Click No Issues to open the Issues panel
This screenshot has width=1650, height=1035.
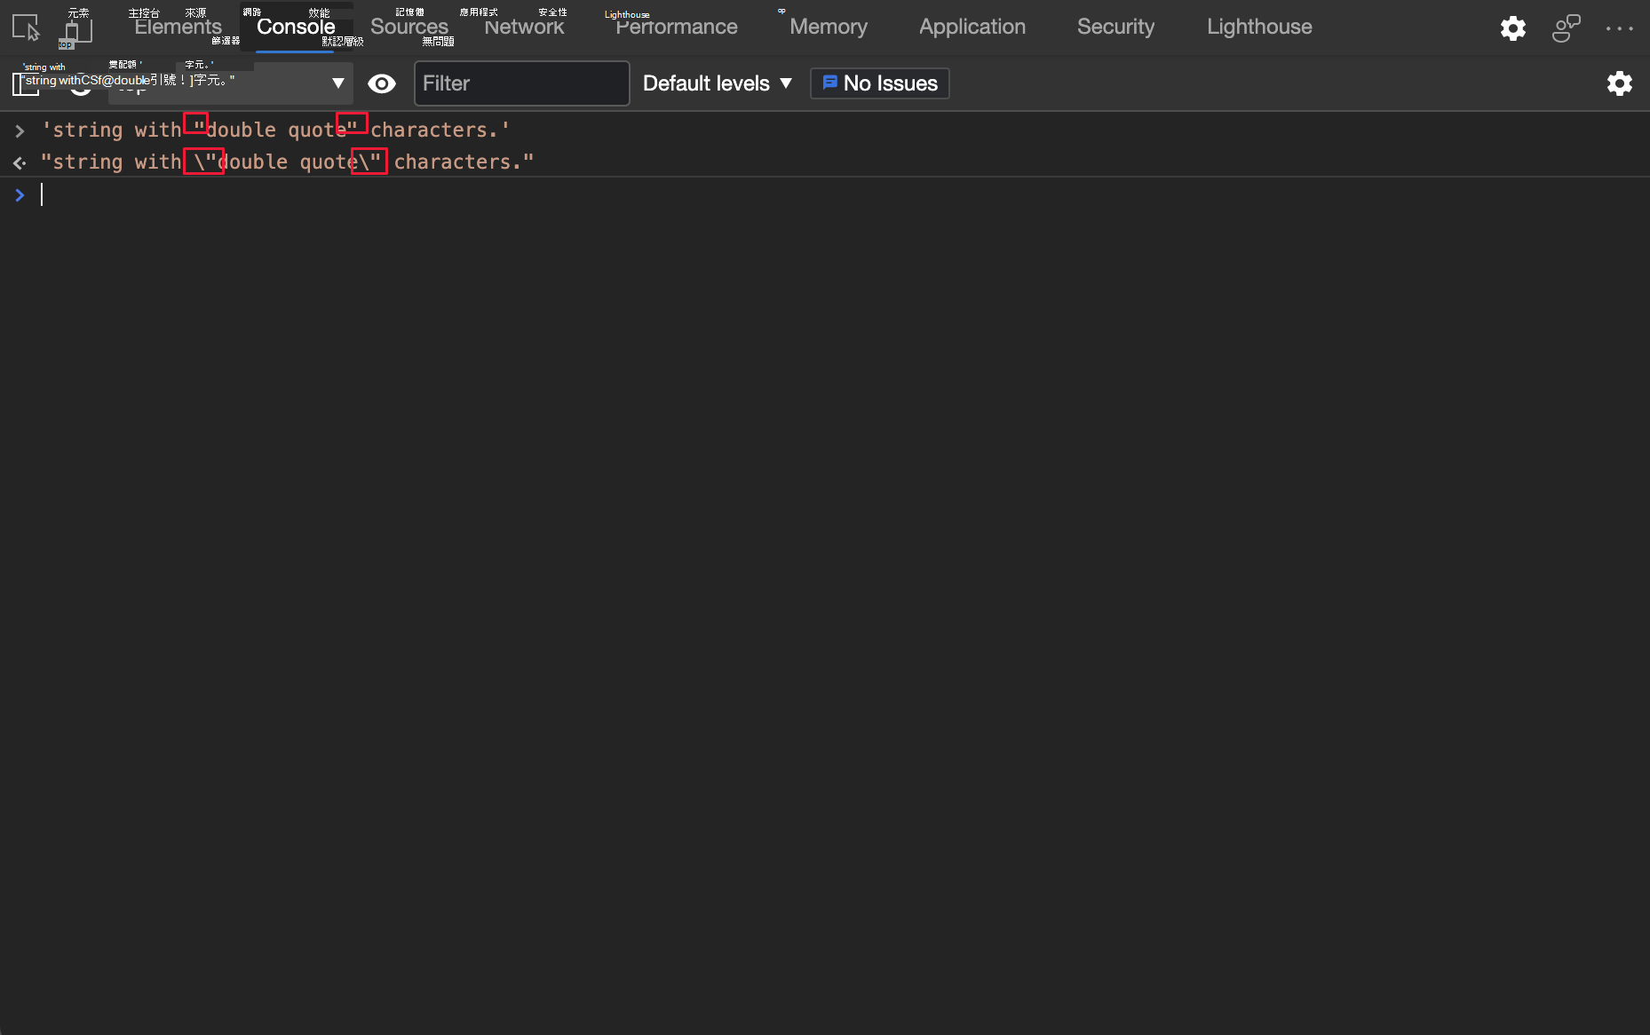879,83
